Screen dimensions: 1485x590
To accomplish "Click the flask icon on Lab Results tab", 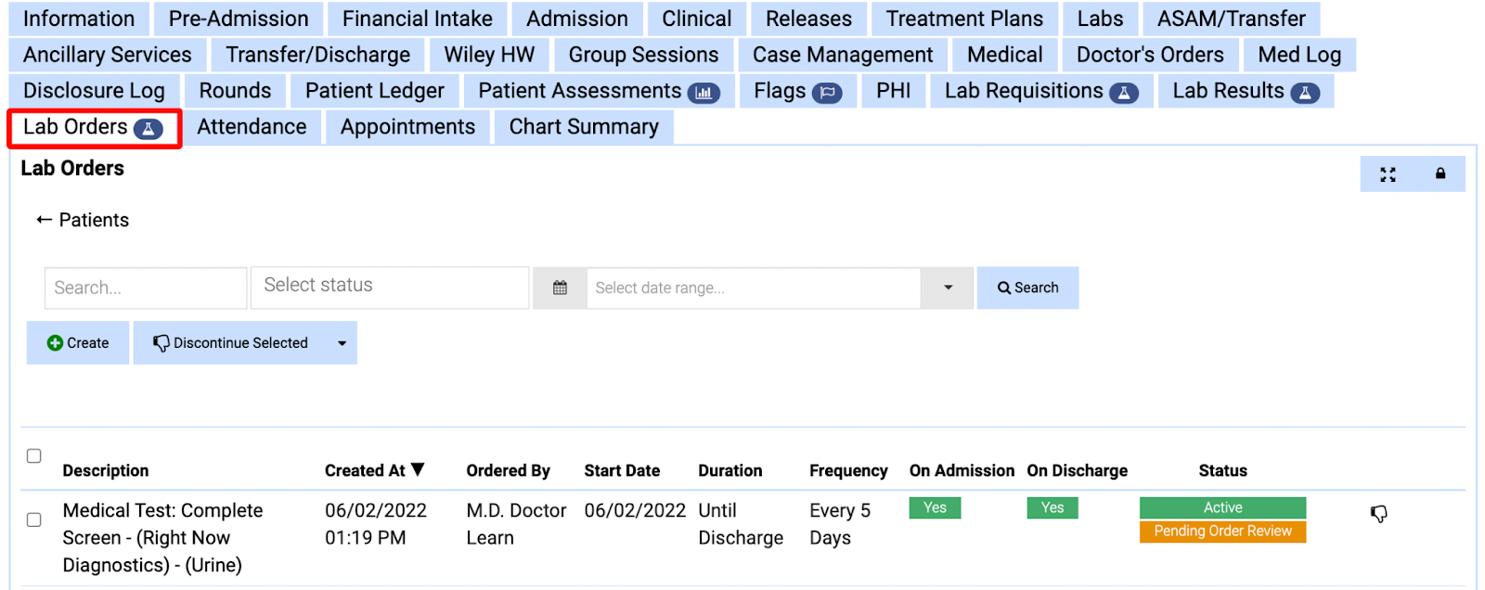I will click(x=1305, y=92).
